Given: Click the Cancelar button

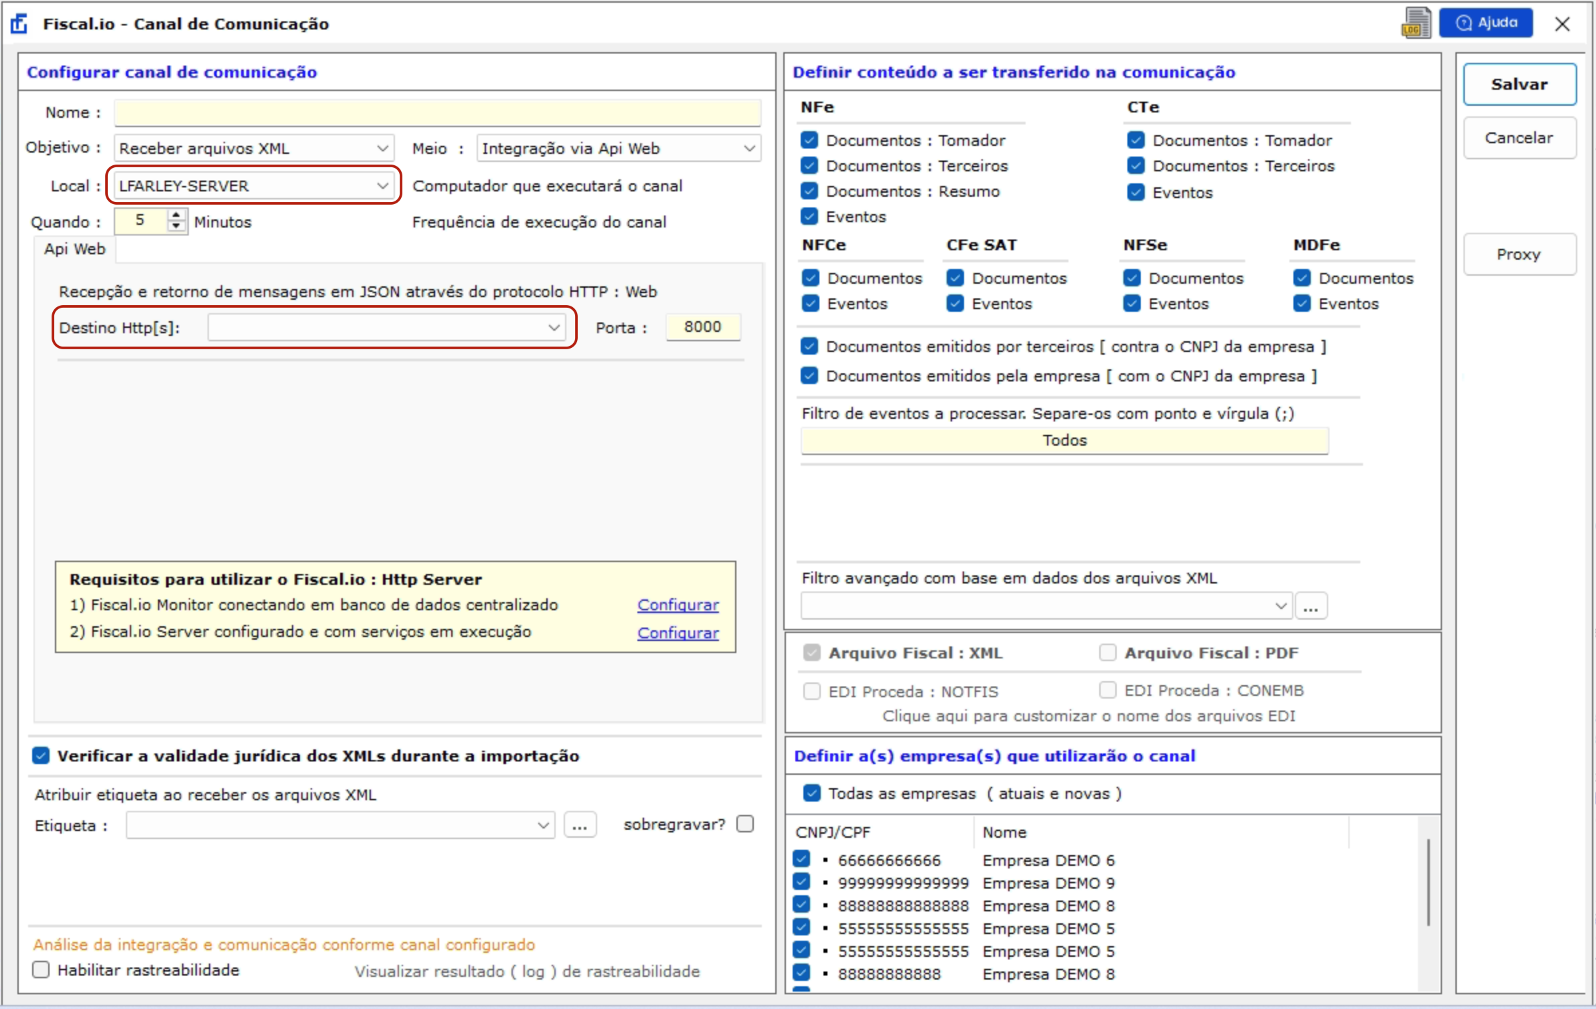Looking at the screenshot, I should point(1520,138).
